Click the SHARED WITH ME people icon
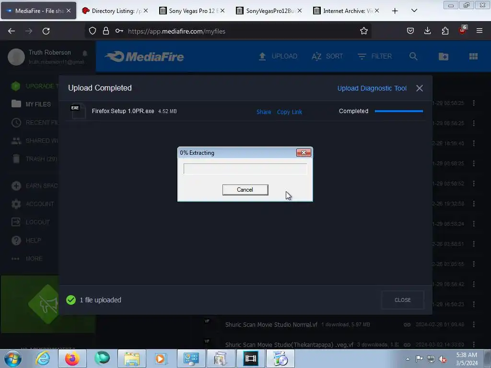Image resolution: width=491 pixels, height=368 pixels. point(16,141)
